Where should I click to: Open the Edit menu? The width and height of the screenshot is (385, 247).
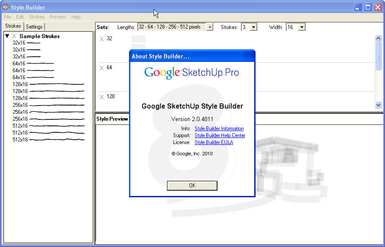click(x=20, y=17)
